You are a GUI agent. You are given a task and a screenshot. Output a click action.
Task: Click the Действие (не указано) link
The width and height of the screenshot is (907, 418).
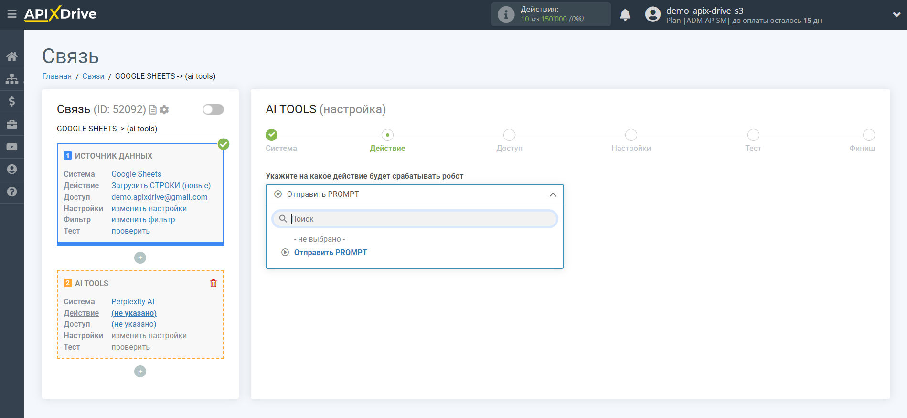(134, 313)
